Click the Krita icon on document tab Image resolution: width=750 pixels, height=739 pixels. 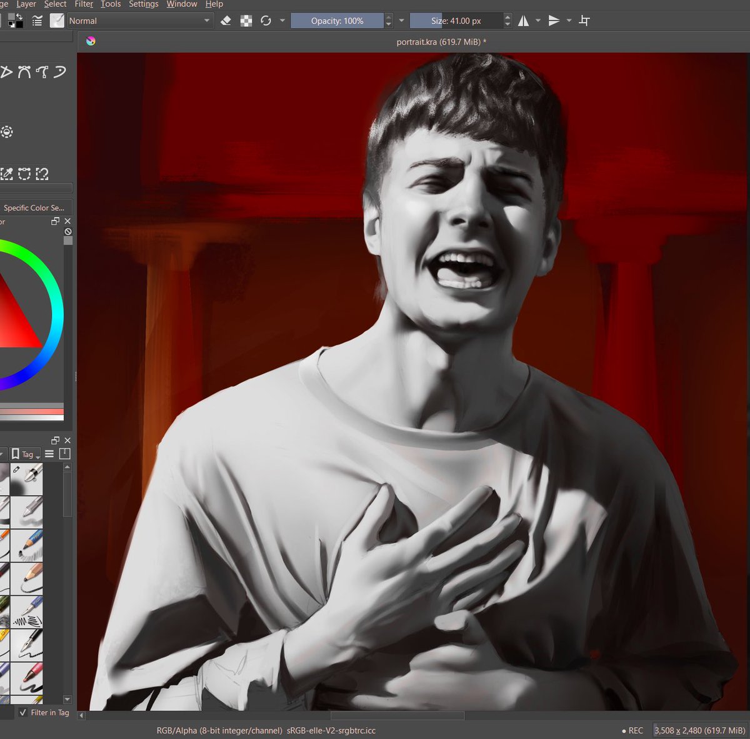91,41
